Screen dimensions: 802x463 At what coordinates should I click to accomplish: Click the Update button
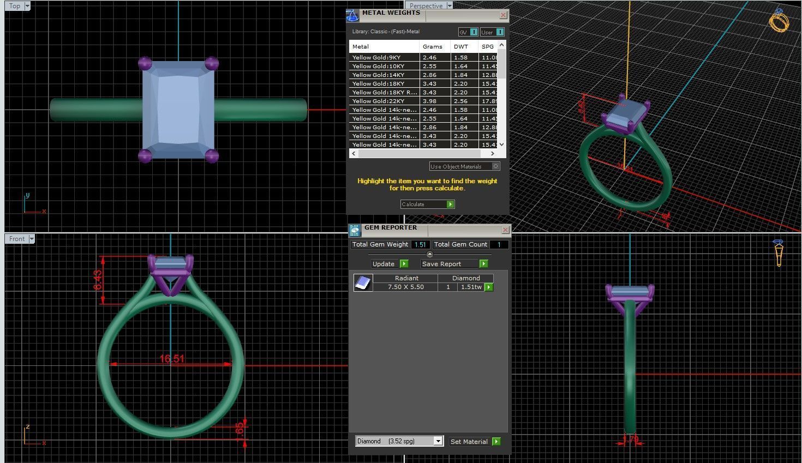pyautogui.click(x=390, y=264)
